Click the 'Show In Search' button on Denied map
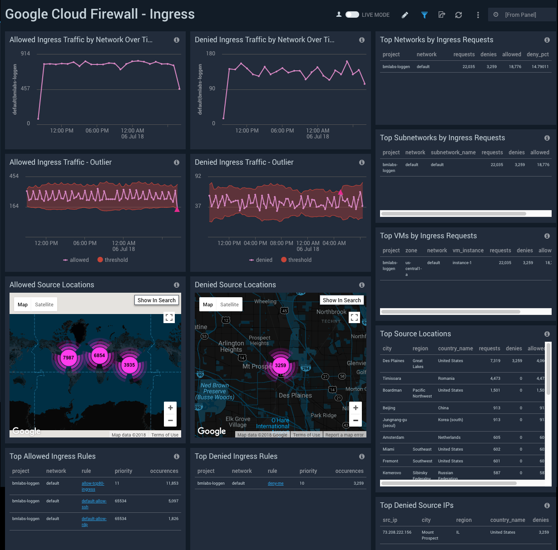Screen dimensions: 558x550 341,300
